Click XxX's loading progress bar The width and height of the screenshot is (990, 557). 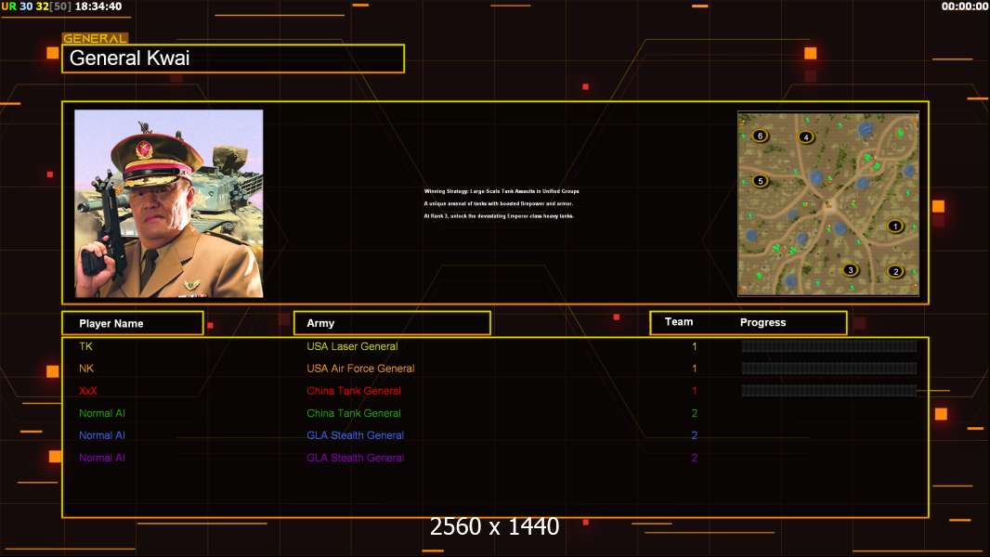point(828,391)
